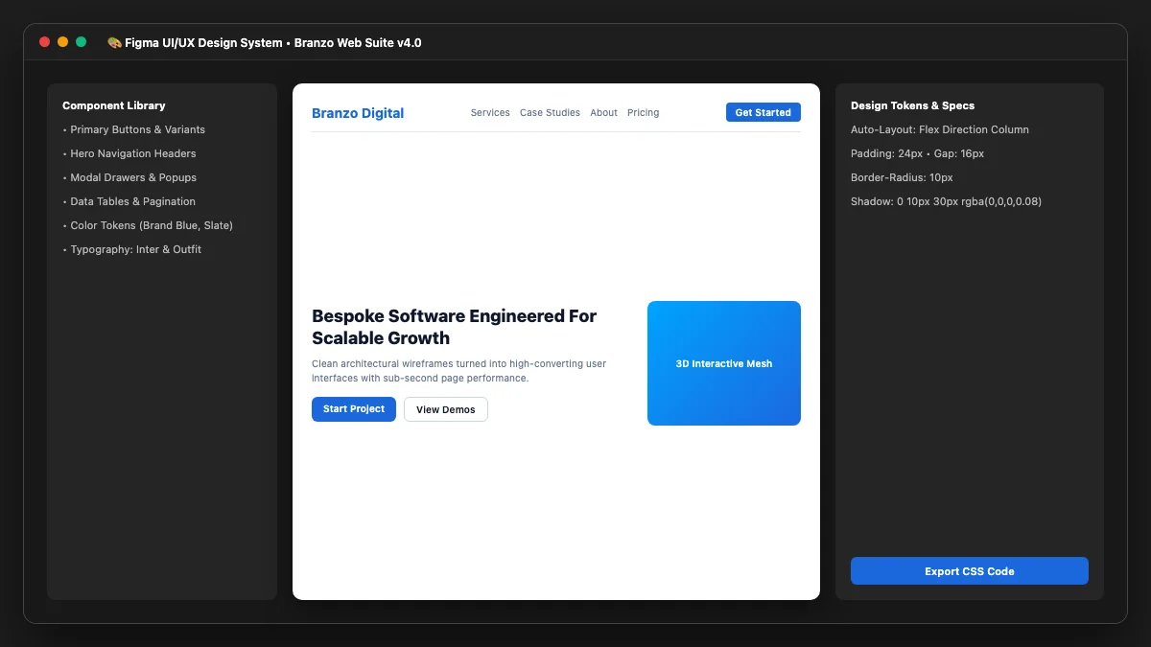Screen dimensions: 1151x647
Task: Open the Services nav link
Action: 490,113
